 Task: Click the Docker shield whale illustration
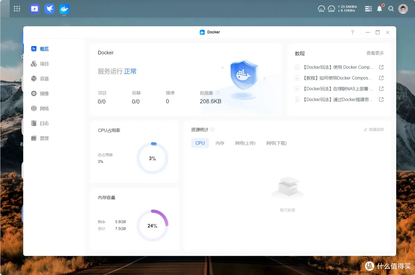click(244, 79)
